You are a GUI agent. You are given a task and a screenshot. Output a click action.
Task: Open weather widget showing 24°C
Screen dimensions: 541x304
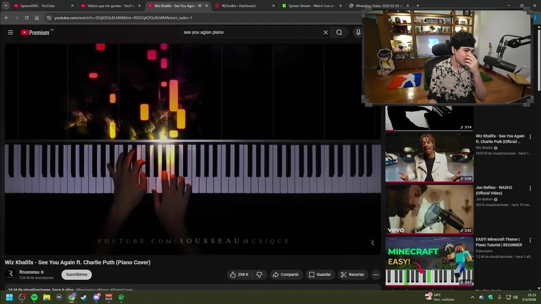[440, 297]
